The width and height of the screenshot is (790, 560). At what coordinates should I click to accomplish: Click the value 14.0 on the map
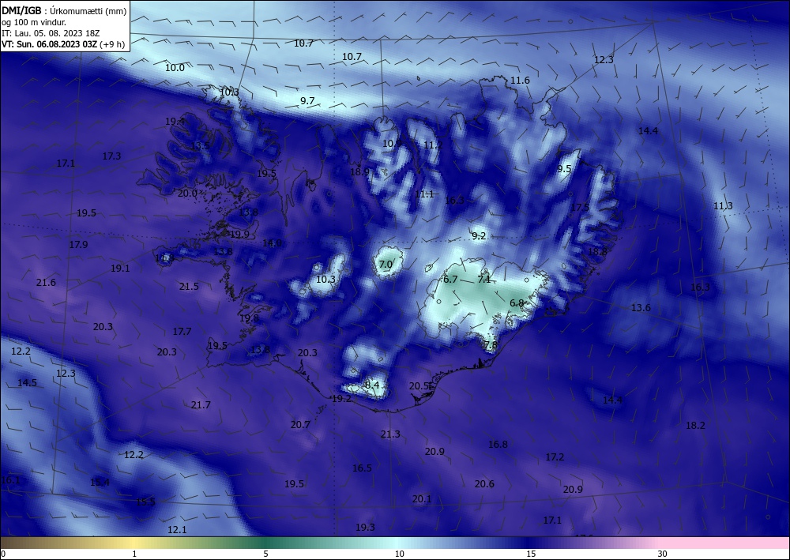tap(272, 243)
